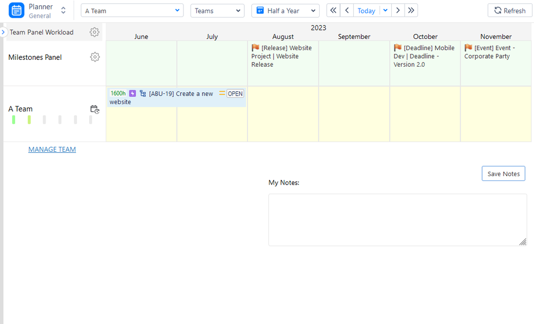
Task: Click the MANAGE TEAM link
Action: coord(52,149)
